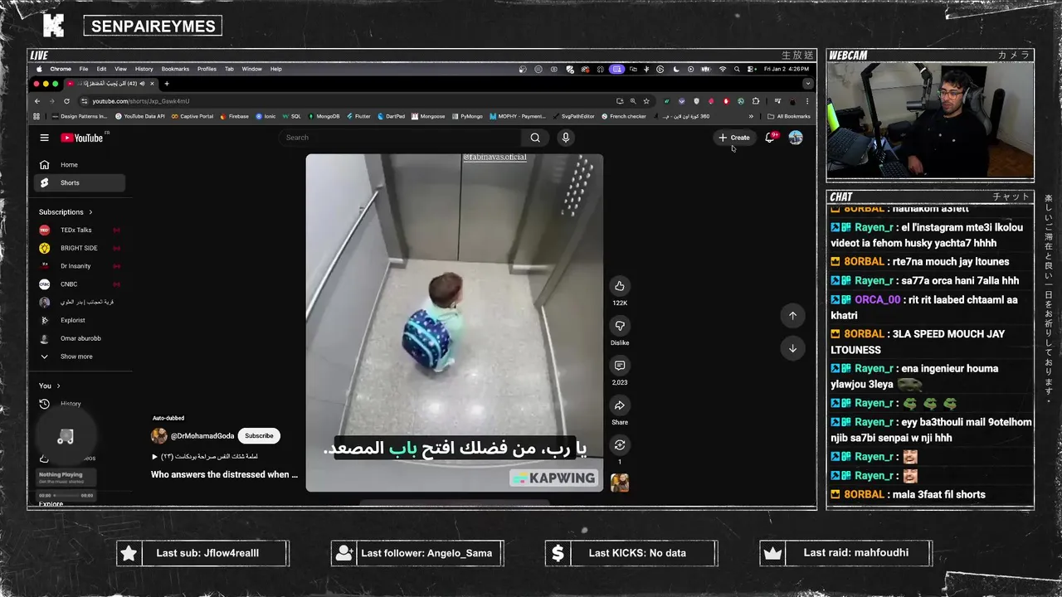Screen dimensions: 1062x597
Task: Click the Share arrow icon
Action: pyautogui.click(x=620, y=405)
